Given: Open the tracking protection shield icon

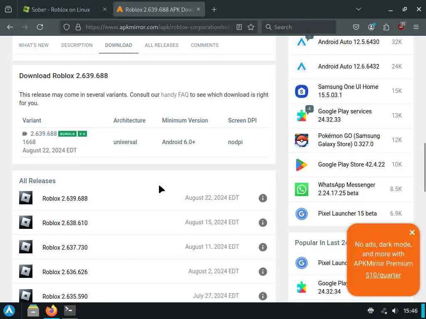Looking at the screenshot, I should click(x=66, y=27).
